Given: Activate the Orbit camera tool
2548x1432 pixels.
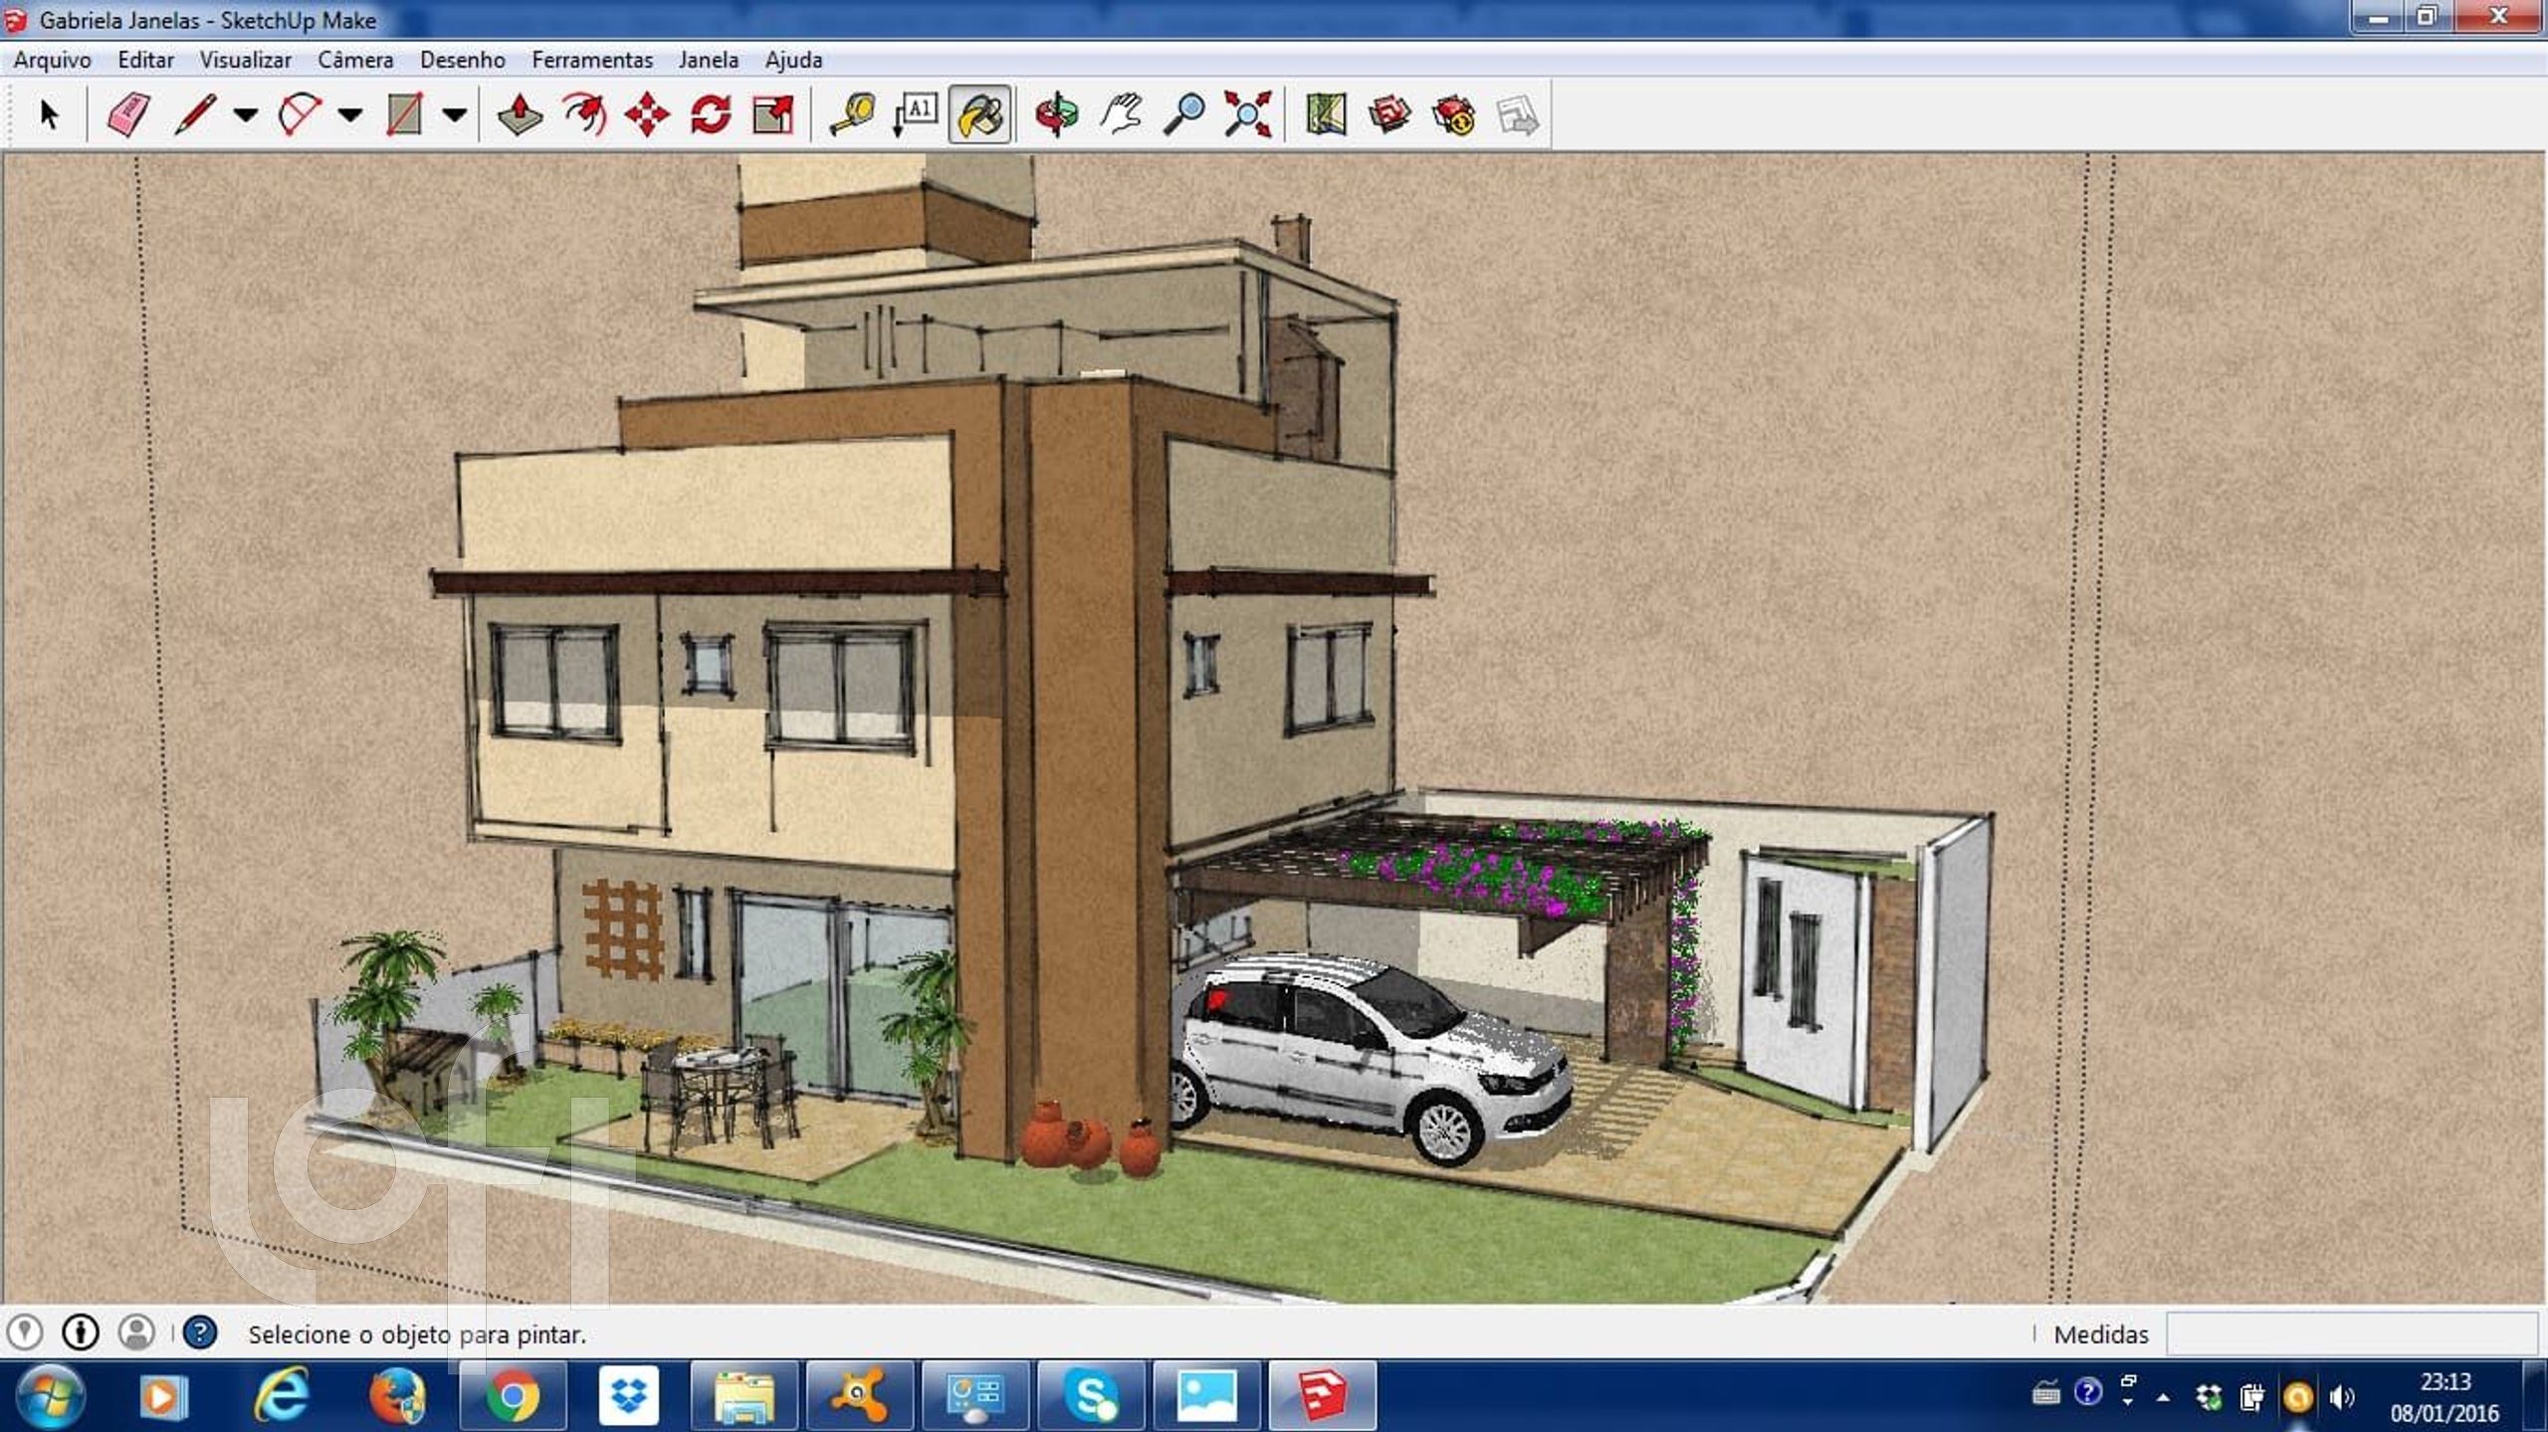Looking at the screenshot, I should coord(1056,114).
